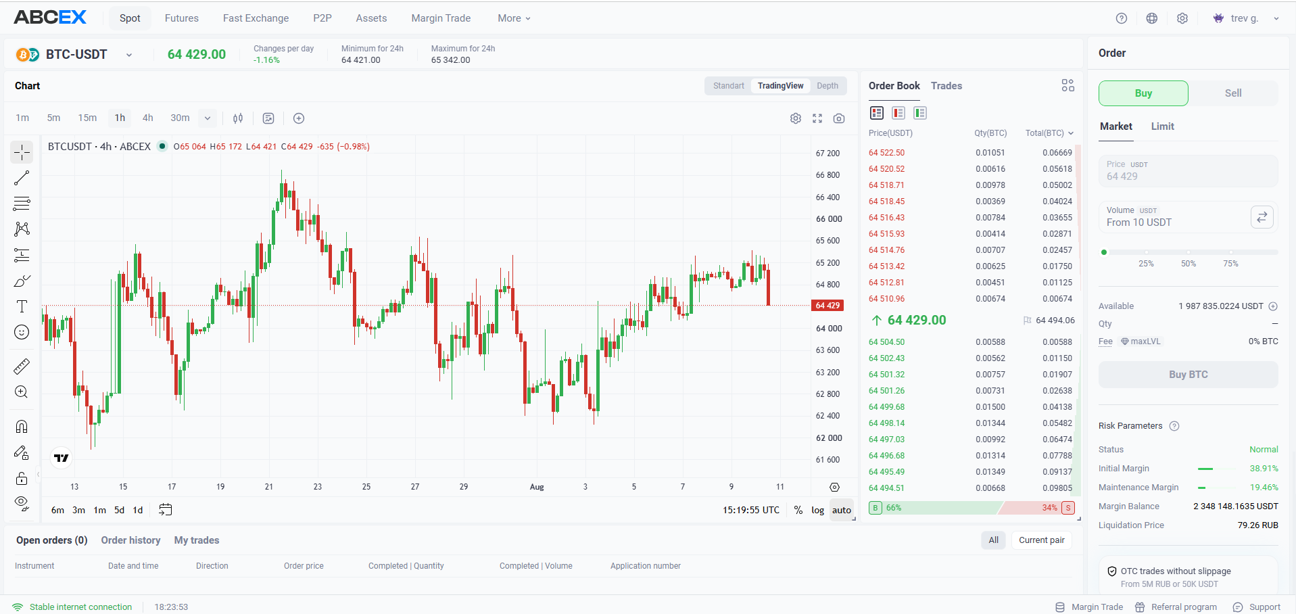The width and height of the screenshot is (1296, 614).
Task: Toggle percent scale on chart
Action: [798, 510]
